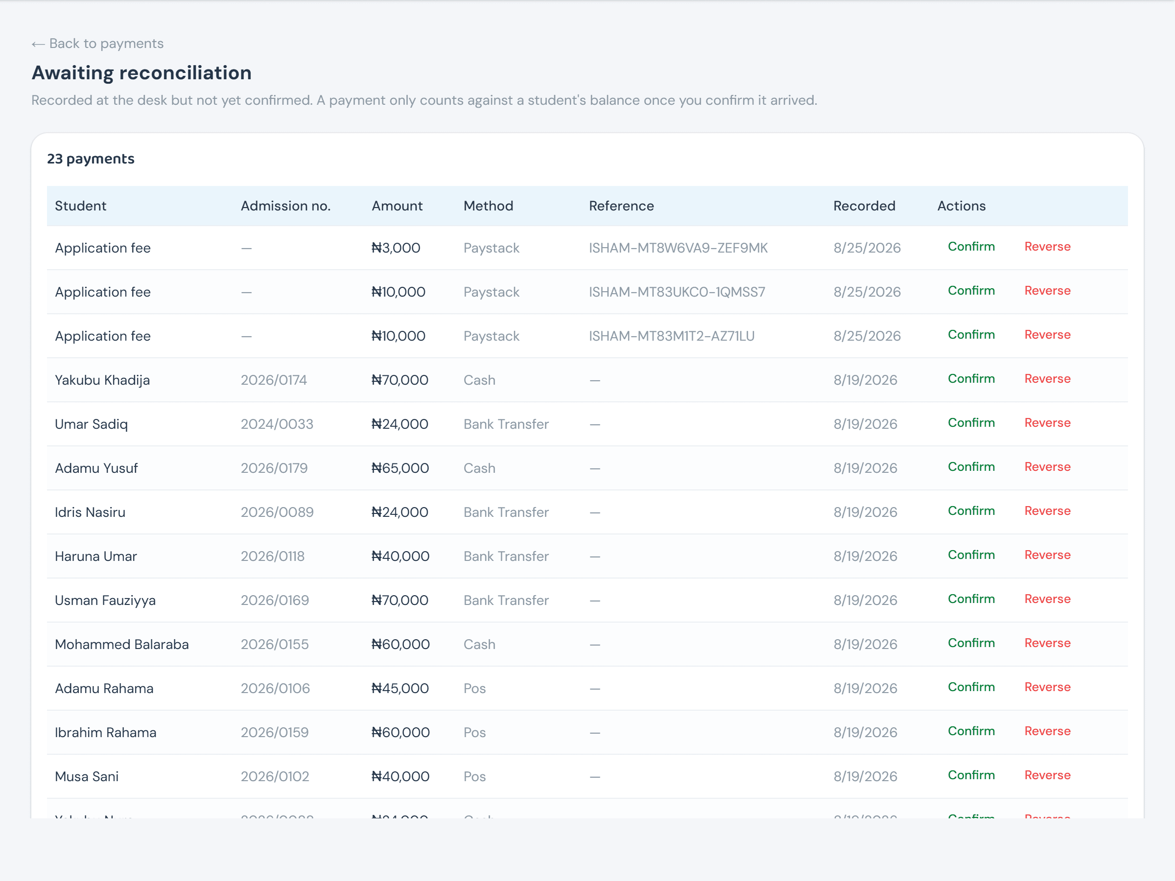Viewport: 1175px width, 881px height.
Task: Confirm Mohammed Balaraba's cash payment
Action: 971,643
